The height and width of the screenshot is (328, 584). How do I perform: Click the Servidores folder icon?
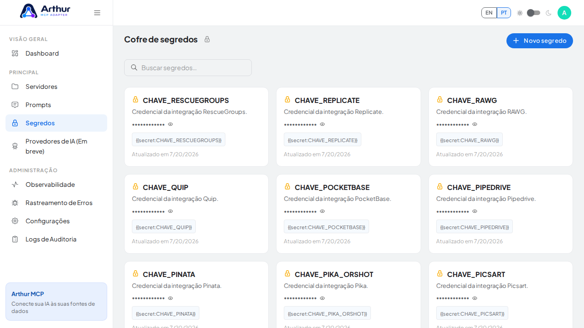click(x=15, y=87)
